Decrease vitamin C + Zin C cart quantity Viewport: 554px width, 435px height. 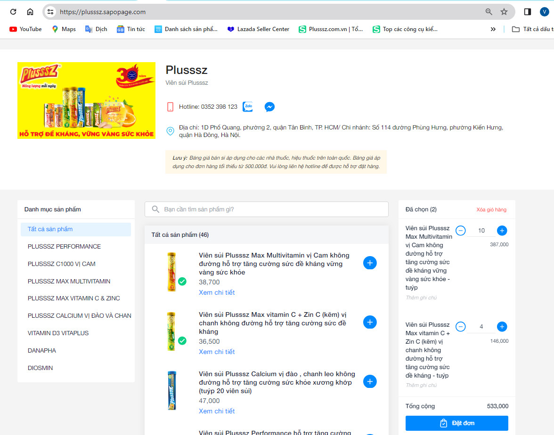[x=460, y=327]
